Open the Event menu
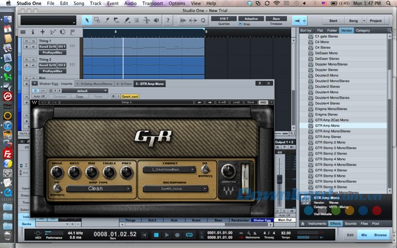Screen dimensions: 397x248 pos(113,3)
